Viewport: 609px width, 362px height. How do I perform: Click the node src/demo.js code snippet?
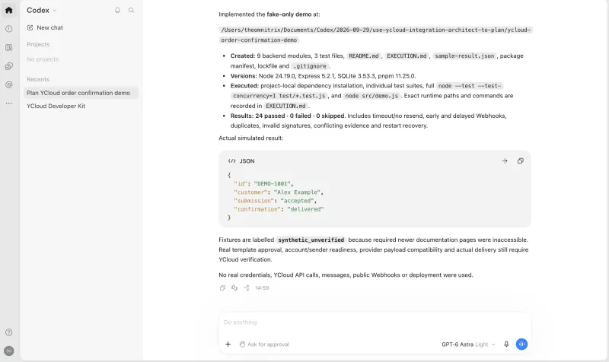click(371, 96)
